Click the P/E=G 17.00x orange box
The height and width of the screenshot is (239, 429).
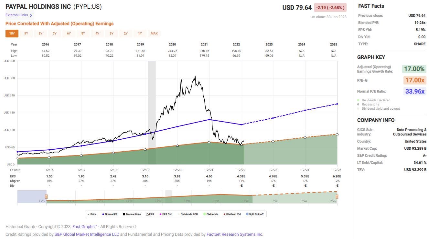(x=414, y=80)
